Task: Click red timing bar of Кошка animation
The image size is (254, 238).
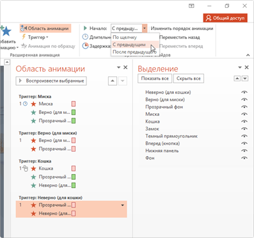Action: (74, 168)
